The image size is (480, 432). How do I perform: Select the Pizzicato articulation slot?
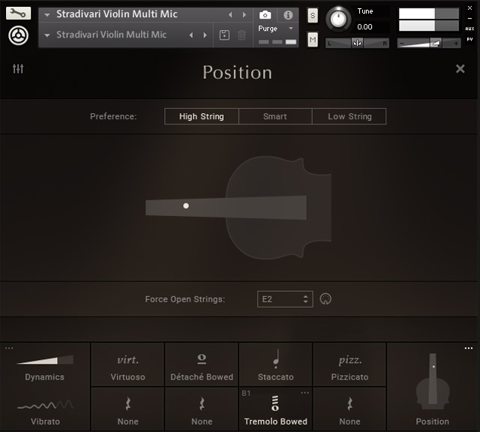point(349,364)
